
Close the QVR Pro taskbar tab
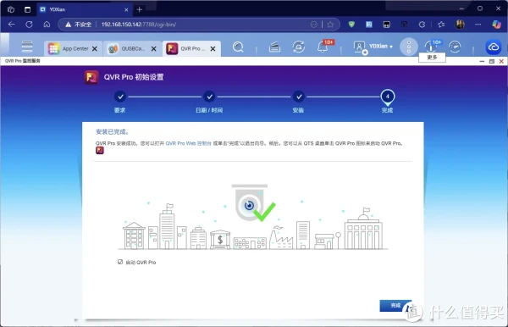[213, 48]
